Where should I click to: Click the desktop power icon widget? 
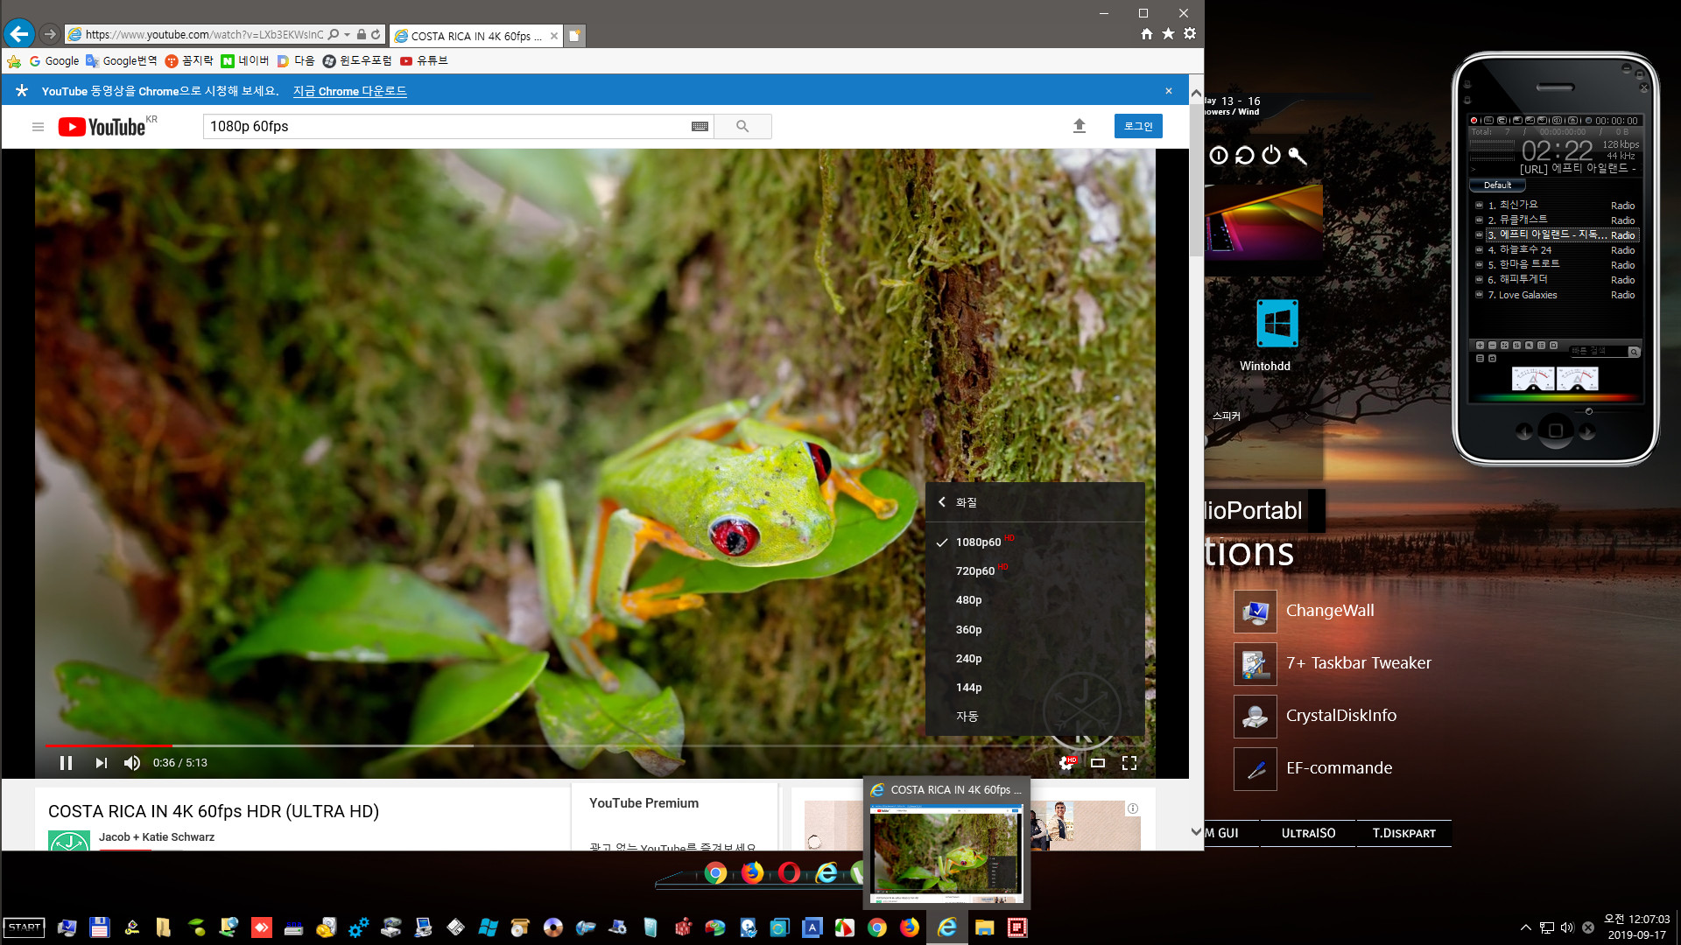(x=1271, y=156)
